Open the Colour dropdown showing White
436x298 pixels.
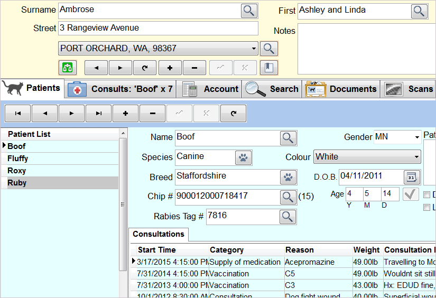(x=416, y=157)
